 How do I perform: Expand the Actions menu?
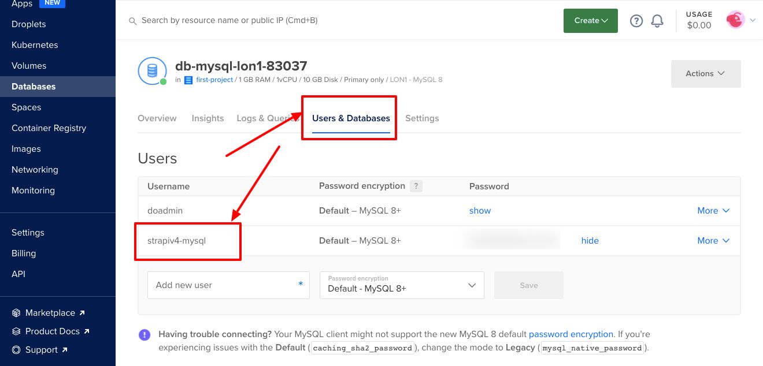(705, 73)
